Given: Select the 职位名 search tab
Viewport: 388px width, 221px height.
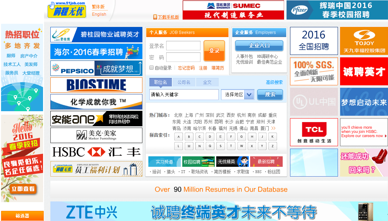Looking at the screenshot, I should [160, 82].
